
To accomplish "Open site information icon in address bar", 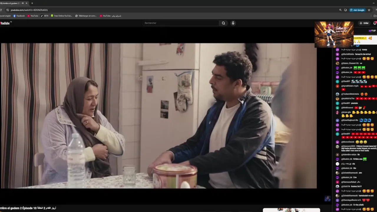I will click(x=8, y=10).
